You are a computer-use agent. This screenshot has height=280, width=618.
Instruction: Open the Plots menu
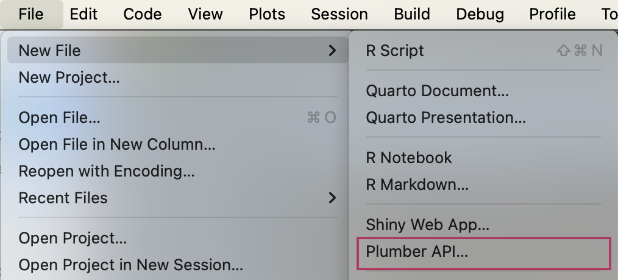267,14
